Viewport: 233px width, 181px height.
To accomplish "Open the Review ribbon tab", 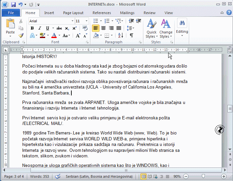I will [x=150, y=13].
